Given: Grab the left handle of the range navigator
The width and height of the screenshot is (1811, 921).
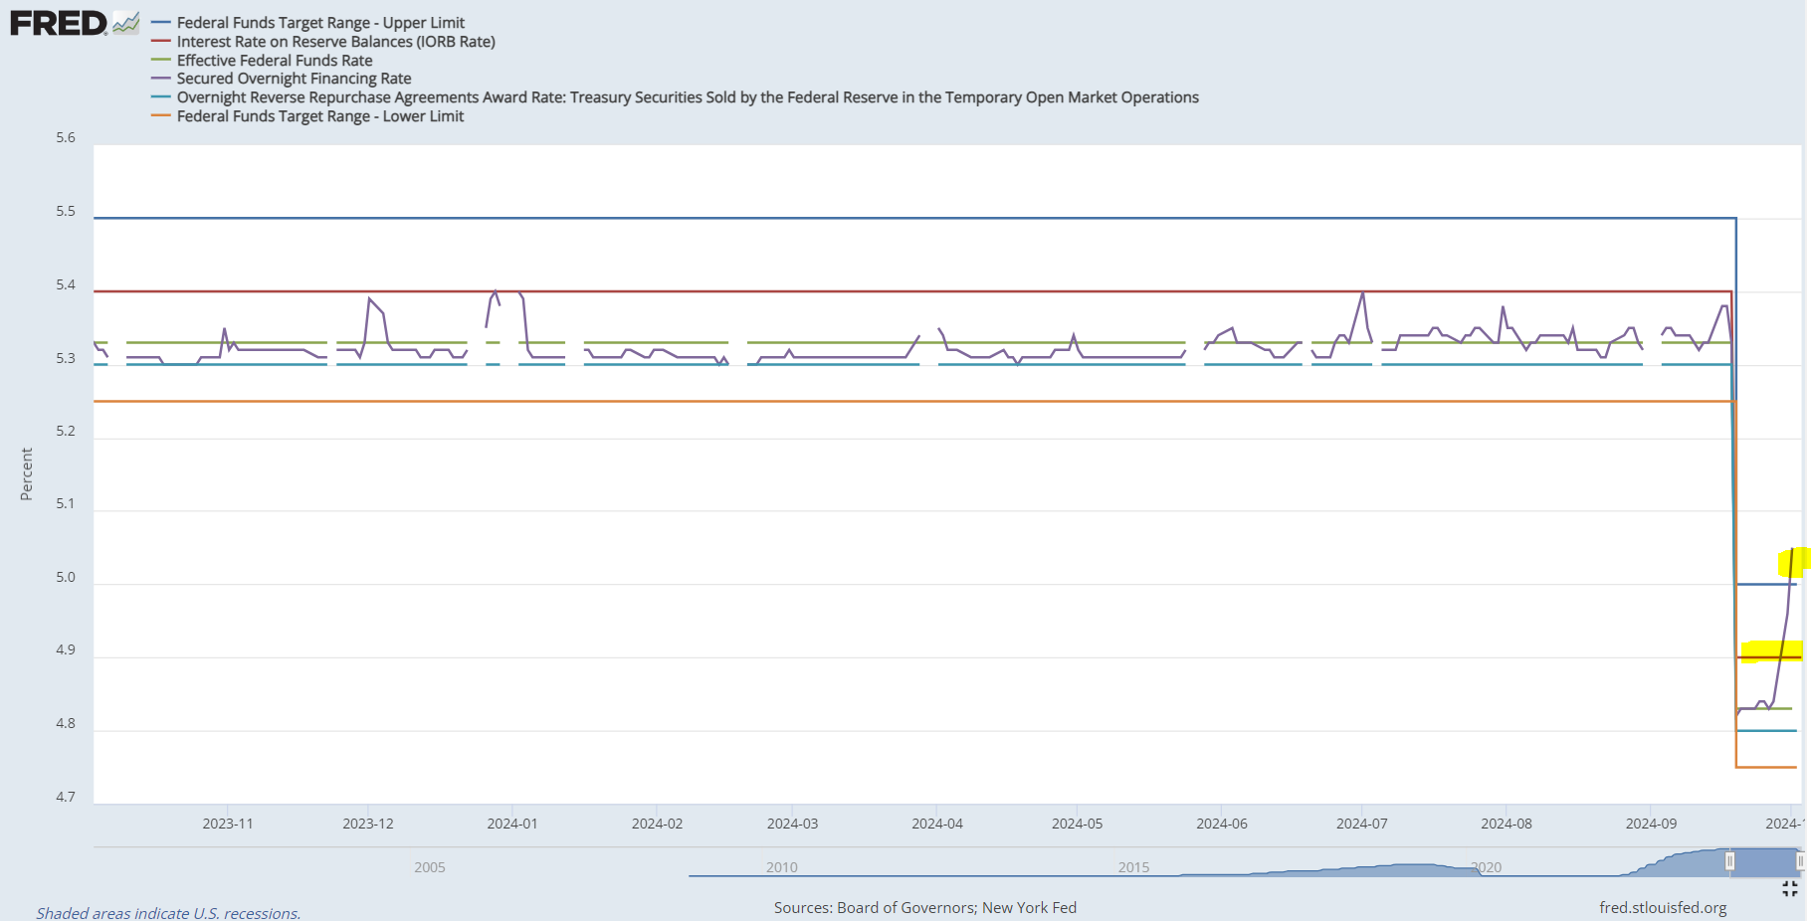Looking at the screenshot, I should (x=1729, y=861).
